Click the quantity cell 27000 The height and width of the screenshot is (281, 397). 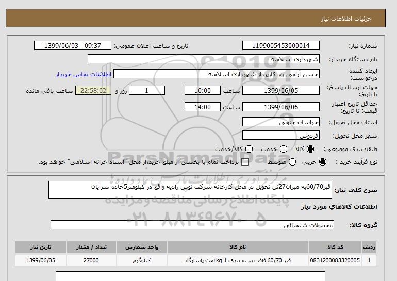(91, 260)
